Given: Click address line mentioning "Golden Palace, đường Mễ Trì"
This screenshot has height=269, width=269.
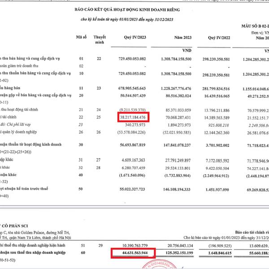Looking at the screenshot, I should pos(45,233).
